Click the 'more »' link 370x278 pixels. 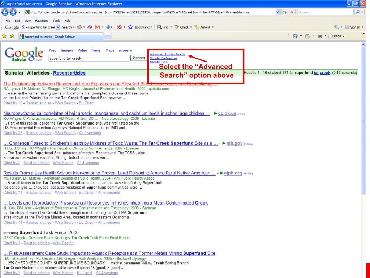(125, 50)
